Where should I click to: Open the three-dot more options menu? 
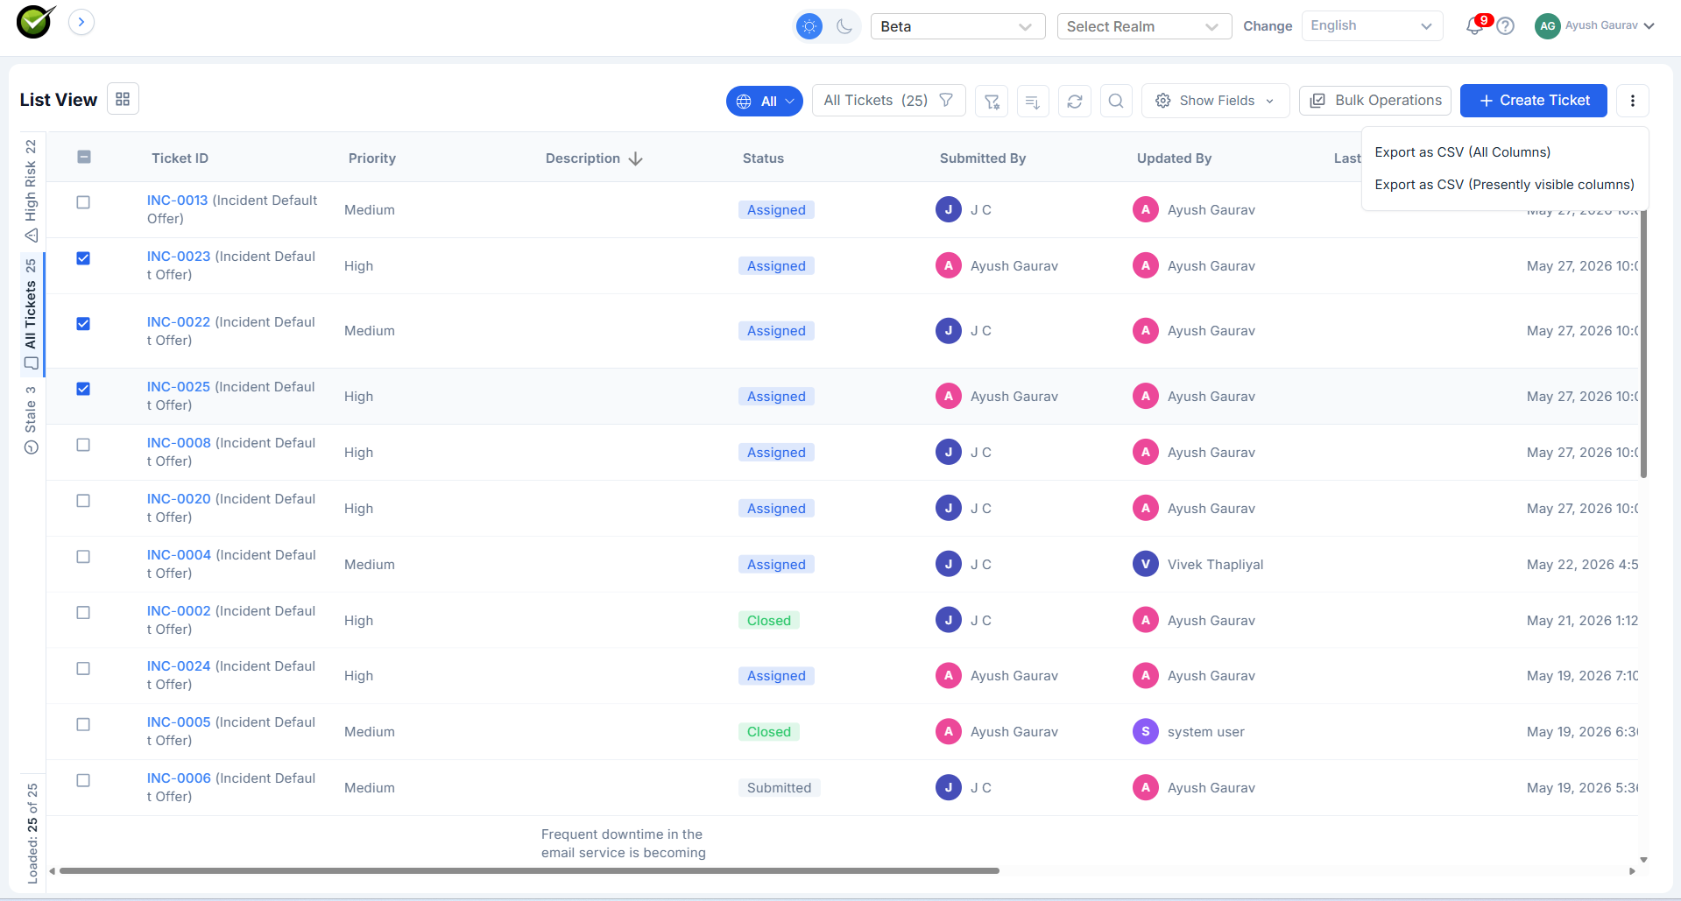1633,101
